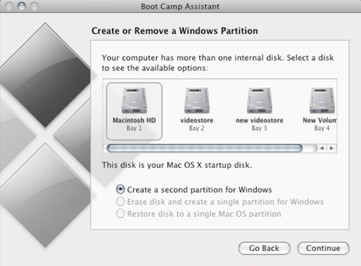Select the New Volume disk in Bay 4
Image resolution: width=361 pixels, height=266 pixels.
click(322, 101)
